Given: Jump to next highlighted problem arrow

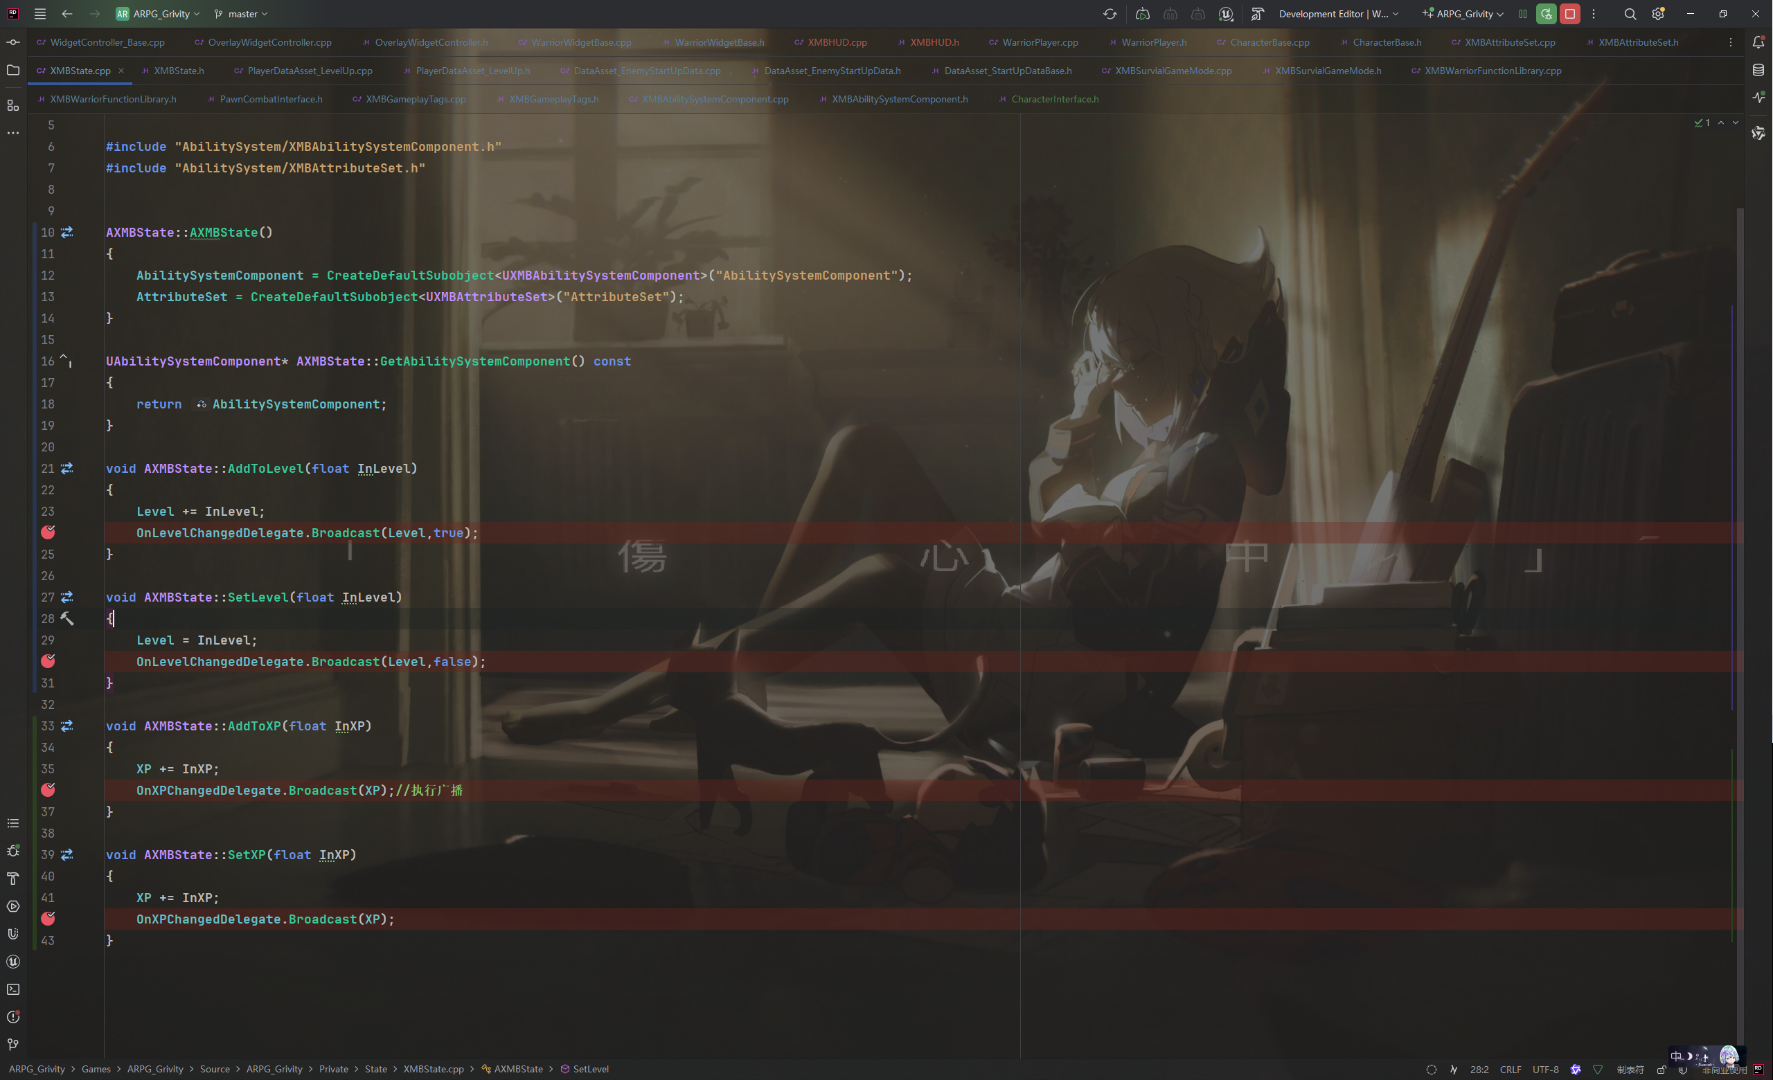Looking at the screenshot, I should 1736,123.
